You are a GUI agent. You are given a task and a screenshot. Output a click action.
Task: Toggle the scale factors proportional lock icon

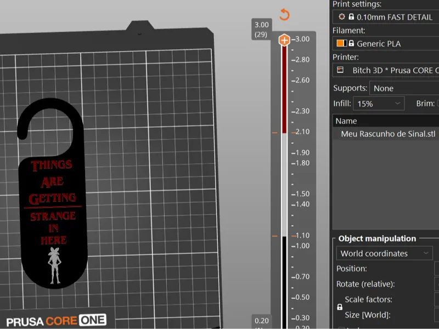click(x=340, y=307)
